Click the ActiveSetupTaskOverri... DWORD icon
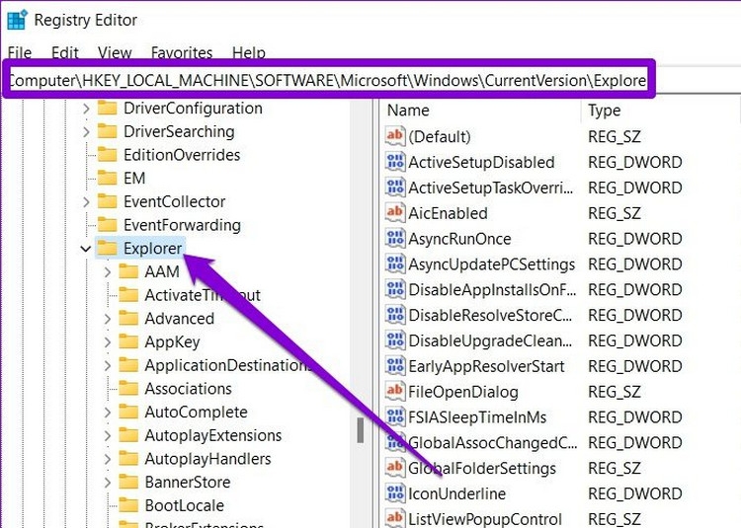The width and height of the screenshot is (741, 528). [x=395, y=188]
